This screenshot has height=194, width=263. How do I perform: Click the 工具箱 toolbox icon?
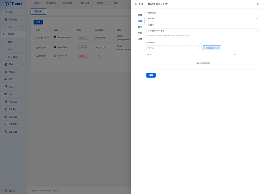(x=5, y=109)
